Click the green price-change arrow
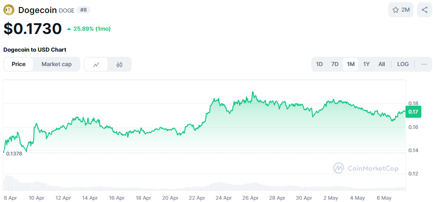The image size is (433, 202). tap(69, 29)
